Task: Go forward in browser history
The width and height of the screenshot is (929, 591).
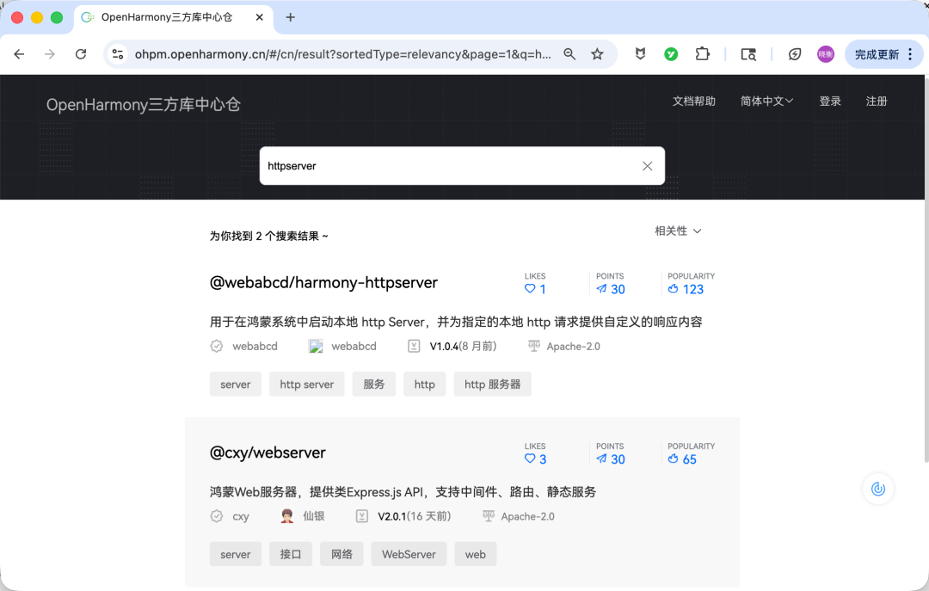Action: point(50,54)
